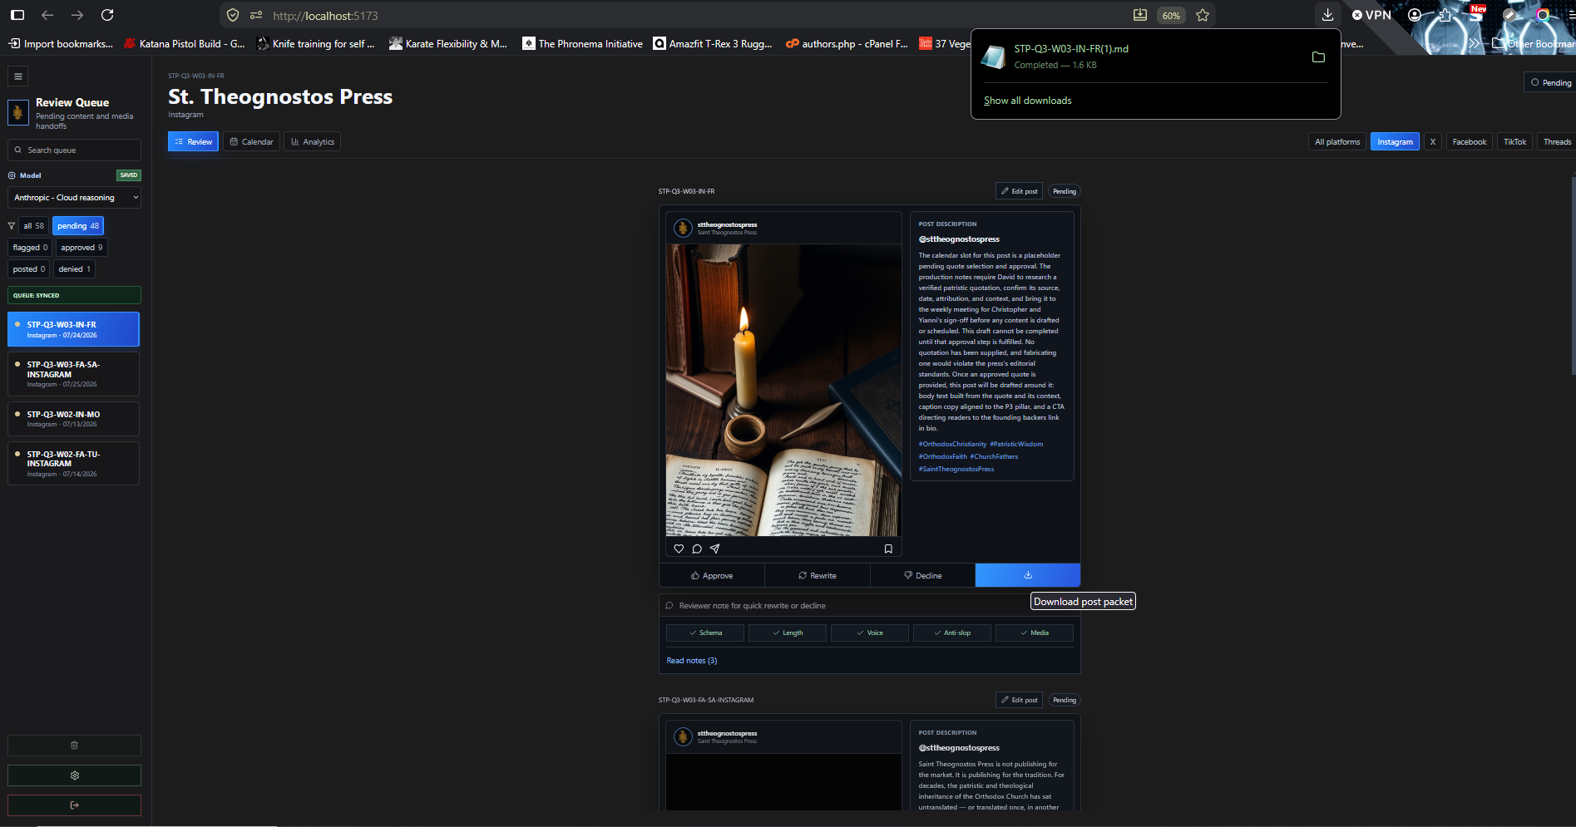This screenshot has height=827, width=1576.
Task: Go back with the browser back arrow
Action: point(47,15)
